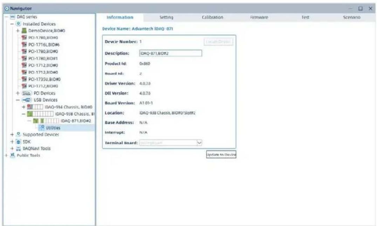Close the Navigator window
The width and height of the screenshot is (377, 226).
(370, 8)
